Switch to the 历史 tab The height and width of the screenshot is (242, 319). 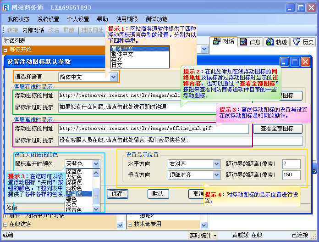(x=303, y=42)
